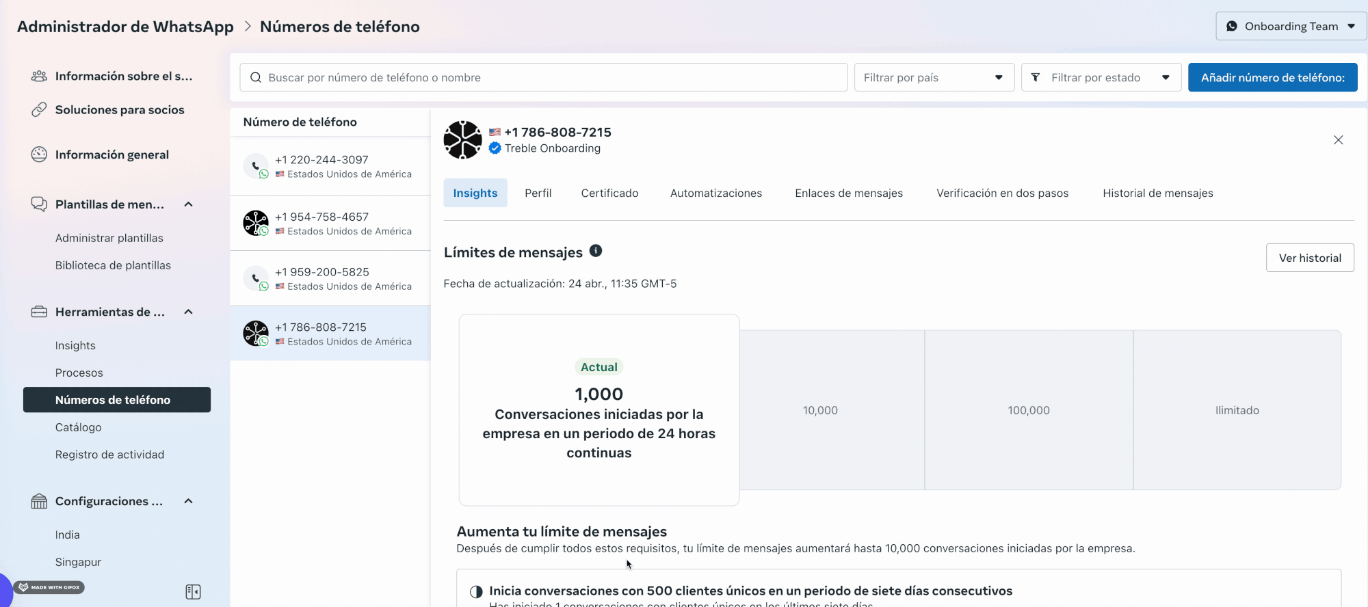The height and width of the screenshot is (607, 1368).
Task: Open the Onboarding Team account selector
Action: 1291,27
